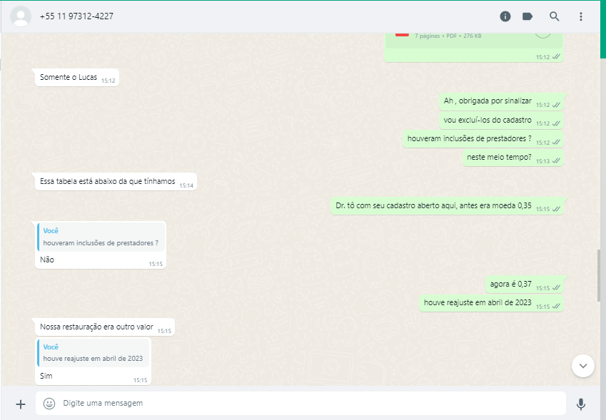The image size is (606, 420).
Task: Select message 'vou excluí-los do cadastro'
Action: pos(501,120)
